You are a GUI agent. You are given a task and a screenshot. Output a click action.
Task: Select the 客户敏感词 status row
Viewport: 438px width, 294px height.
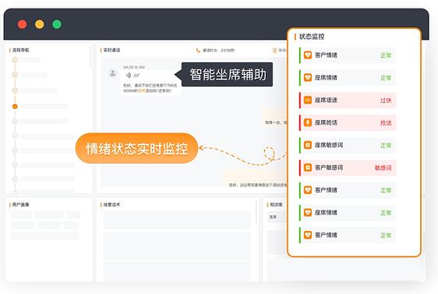[x=348, y=168]
